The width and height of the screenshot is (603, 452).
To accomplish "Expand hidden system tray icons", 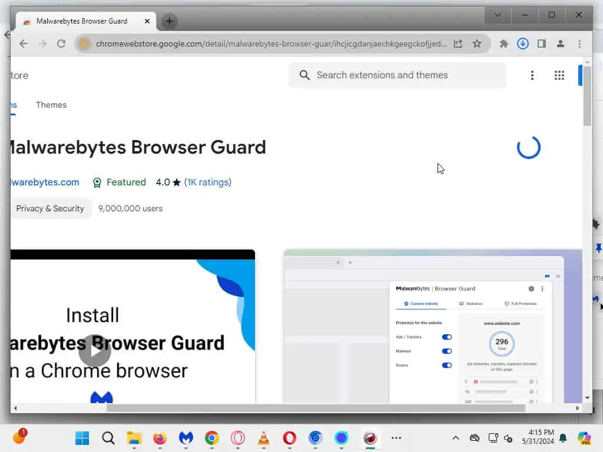I will pyautogui.click(x=455, y=438).
